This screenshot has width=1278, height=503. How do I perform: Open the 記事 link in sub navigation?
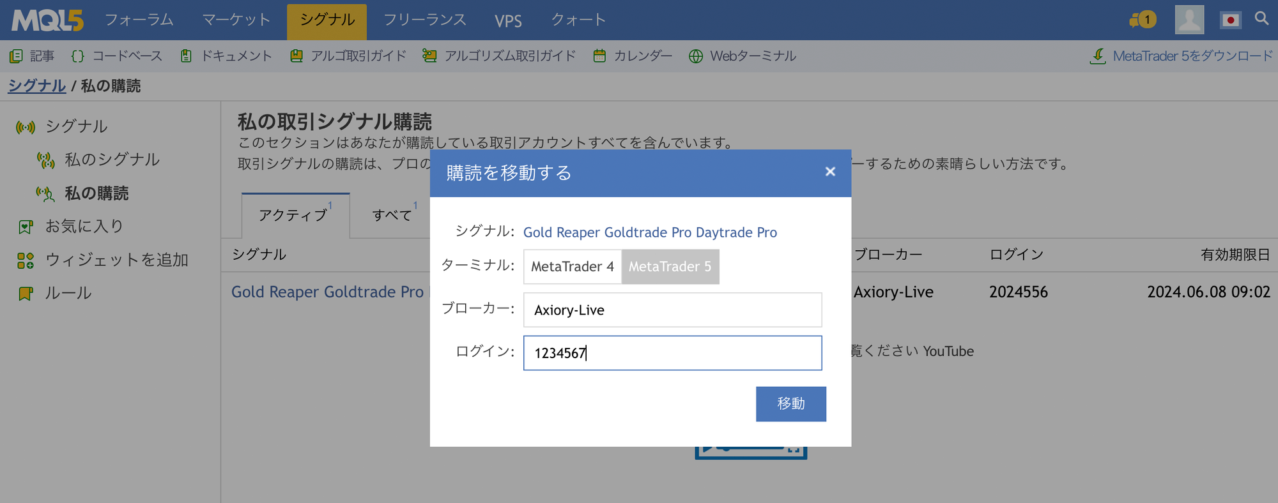pyautogui.click(x=42, y=56)
